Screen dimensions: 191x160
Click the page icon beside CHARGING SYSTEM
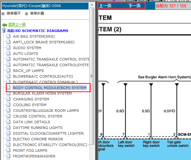pos(8,99)
